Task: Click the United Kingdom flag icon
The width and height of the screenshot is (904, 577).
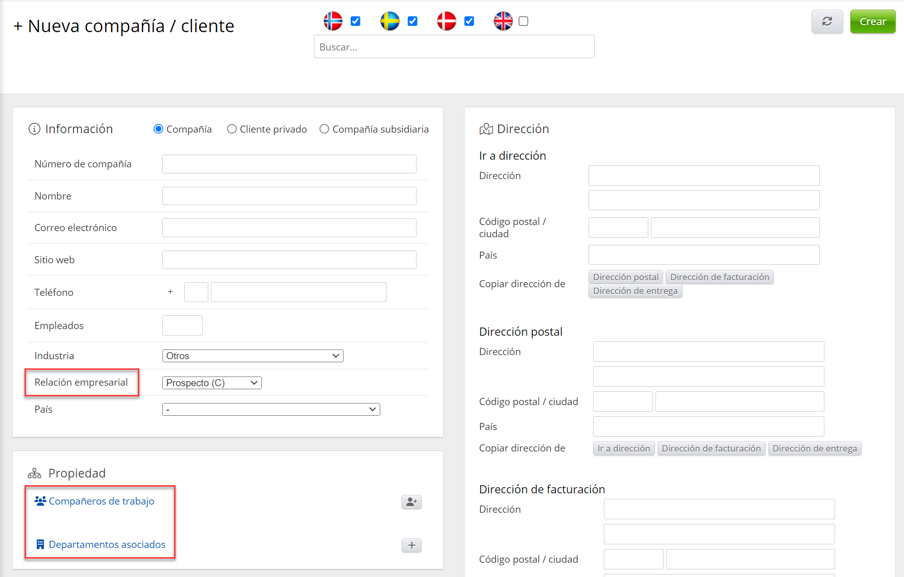Action: 503,21
